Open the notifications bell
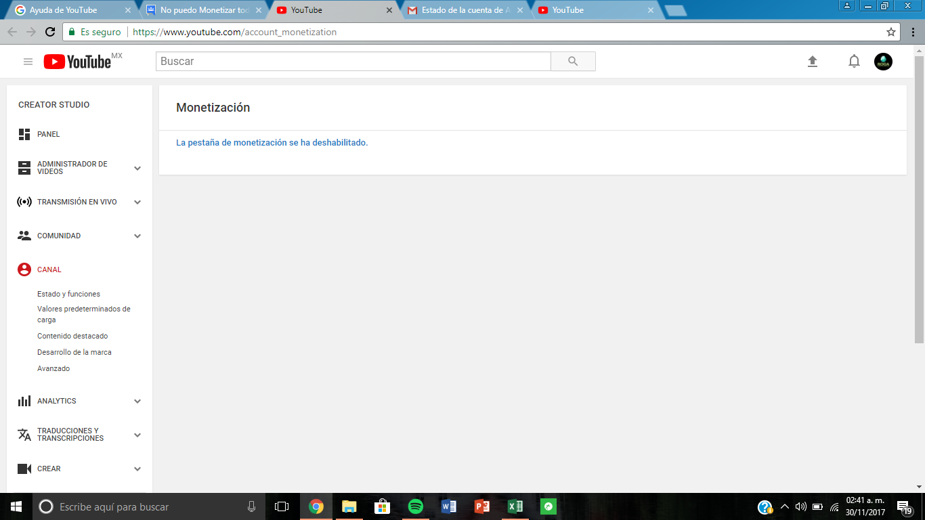Screen dimensions: 925x520 pyautogui.click(x=855, y=62)
